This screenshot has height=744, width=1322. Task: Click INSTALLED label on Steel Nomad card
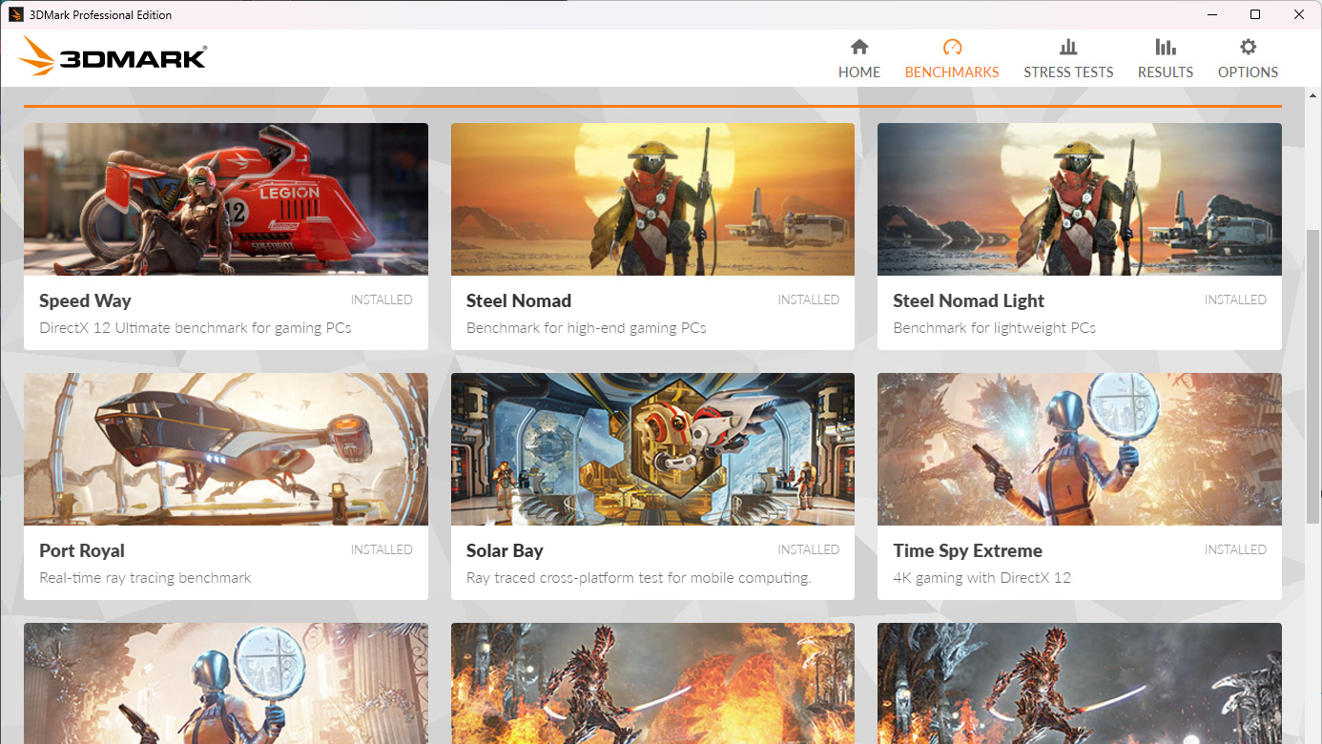click(809, 300)
